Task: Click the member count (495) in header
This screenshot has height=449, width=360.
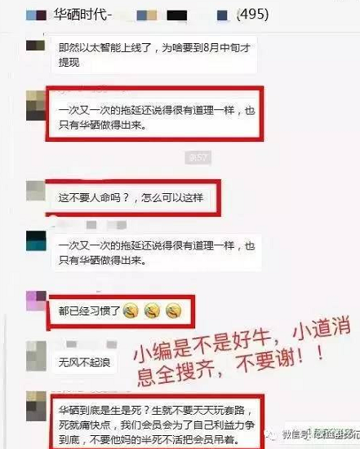Action: [x=252, y=15]
